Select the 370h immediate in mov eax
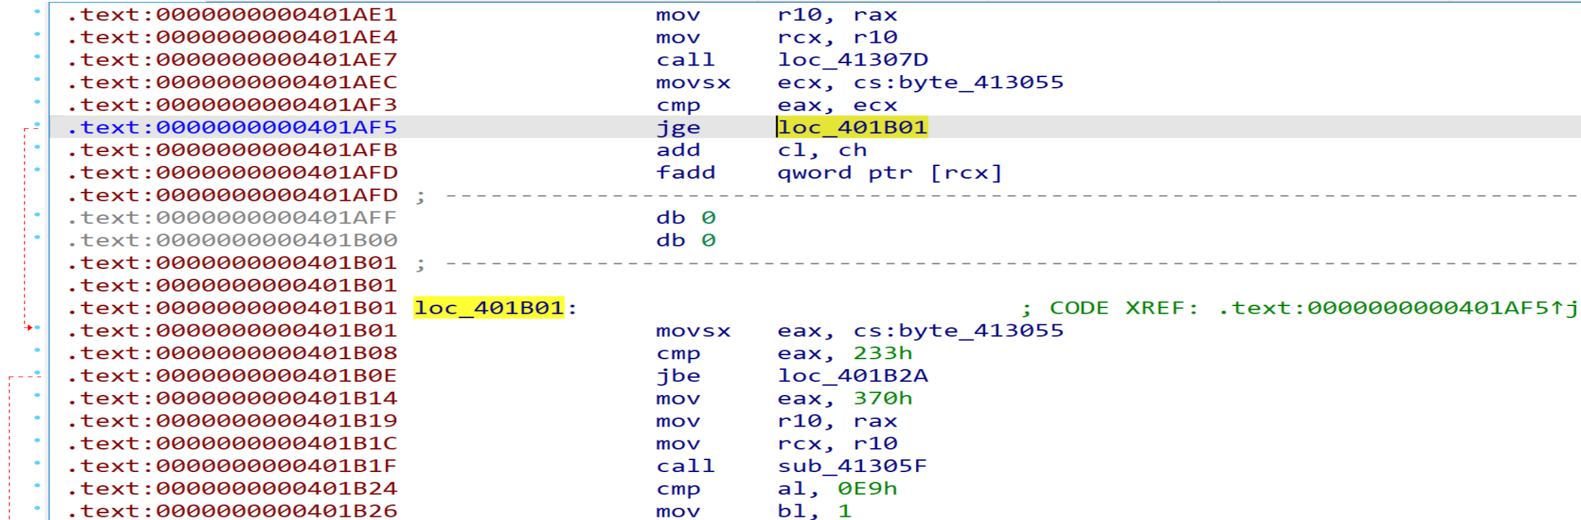 (882, 399)
